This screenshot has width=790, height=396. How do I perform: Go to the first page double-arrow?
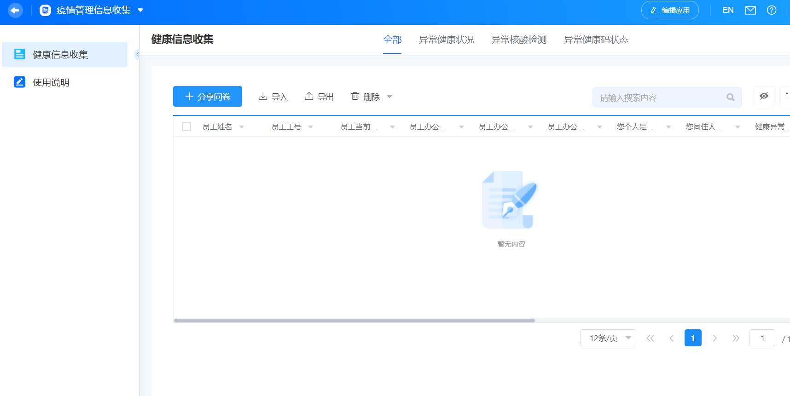pyautogui.click(x=650, y=338)
